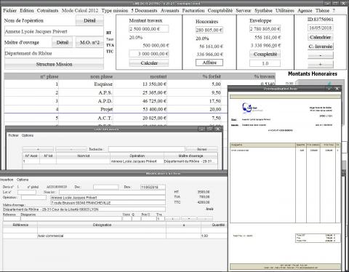Click the minus button below C. Inversée

[x=321, y=55]
